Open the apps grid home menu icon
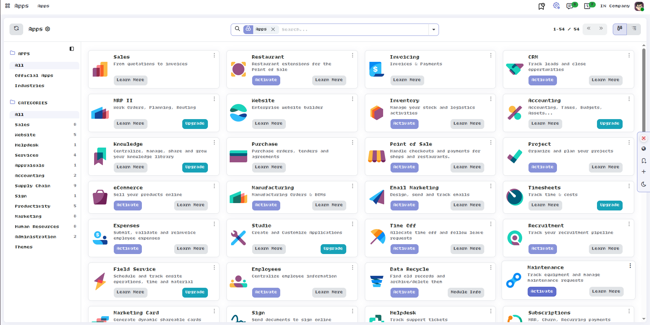The height and width of the screenshot is (325, 650). 7,6
